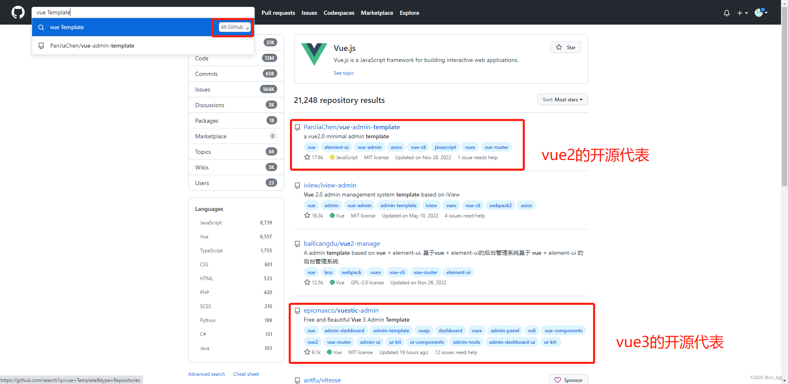Click the element-ui tag under vue-admin-template

(x=336, y=147)
